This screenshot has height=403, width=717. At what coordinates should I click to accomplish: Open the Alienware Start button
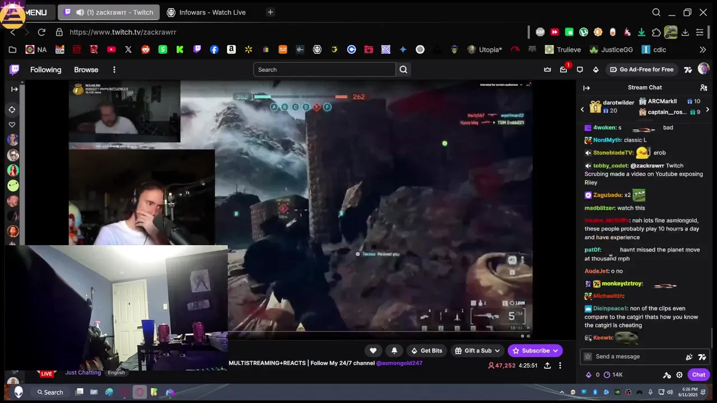[18, 392]
